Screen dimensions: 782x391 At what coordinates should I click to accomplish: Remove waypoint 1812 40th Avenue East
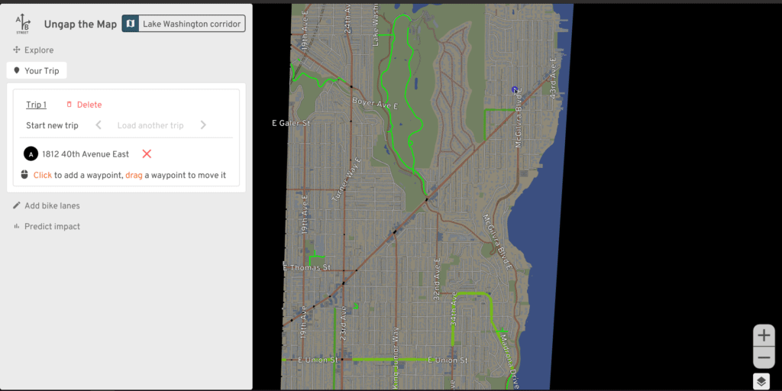147,153
